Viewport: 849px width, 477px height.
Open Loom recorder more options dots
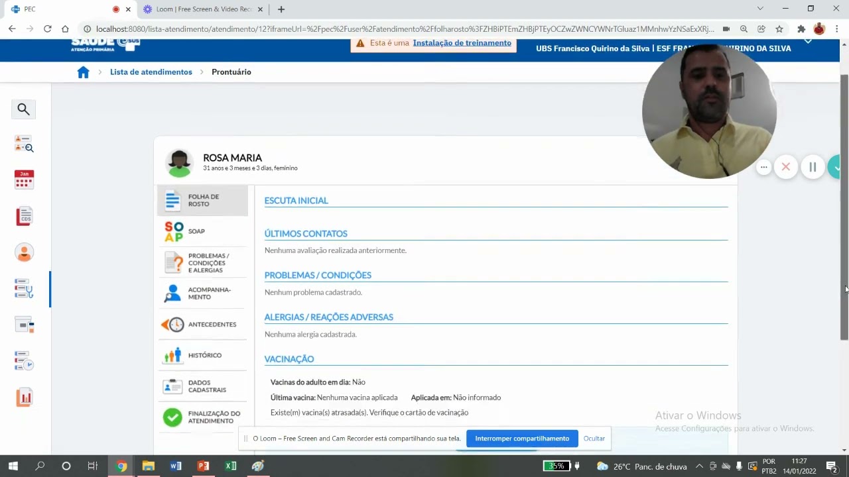764,167
